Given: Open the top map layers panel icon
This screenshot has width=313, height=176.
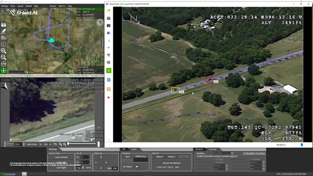Looking at the screenshot, I should (4, 25).
